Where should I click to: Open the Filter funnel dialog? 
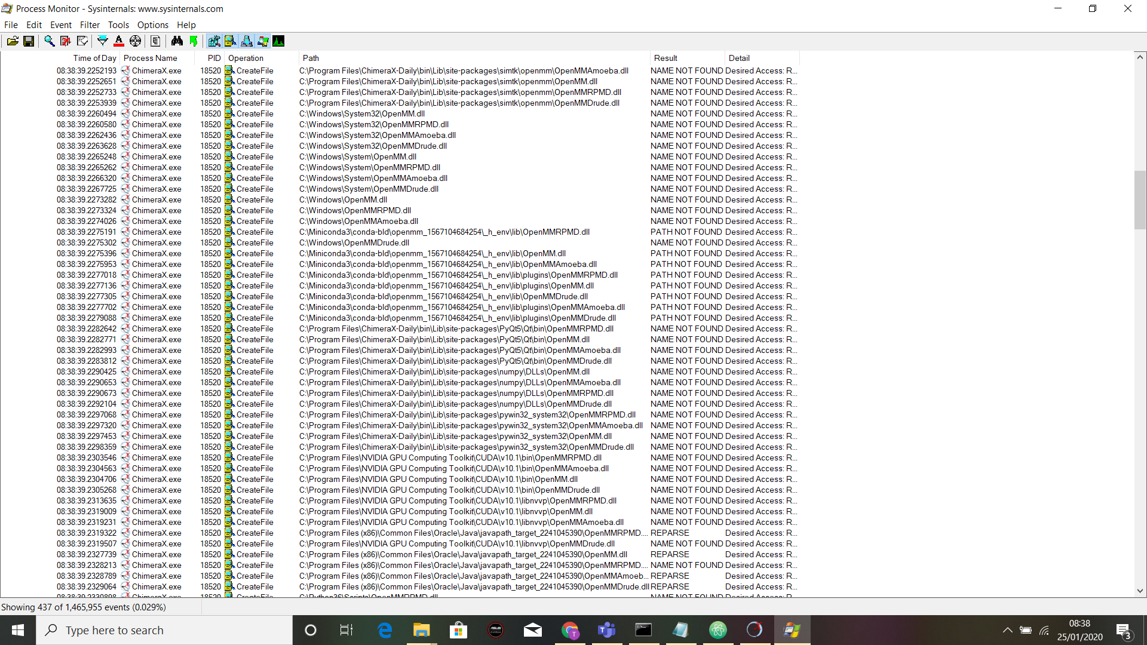coord(103,41)
